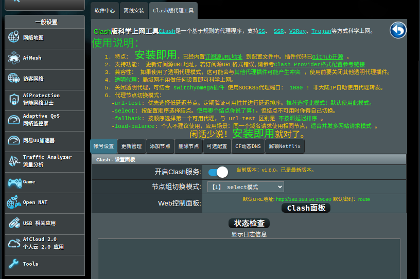Switch to the 离线安装 tab
This screenshot has width=420, height=279.
click(134, 11)
